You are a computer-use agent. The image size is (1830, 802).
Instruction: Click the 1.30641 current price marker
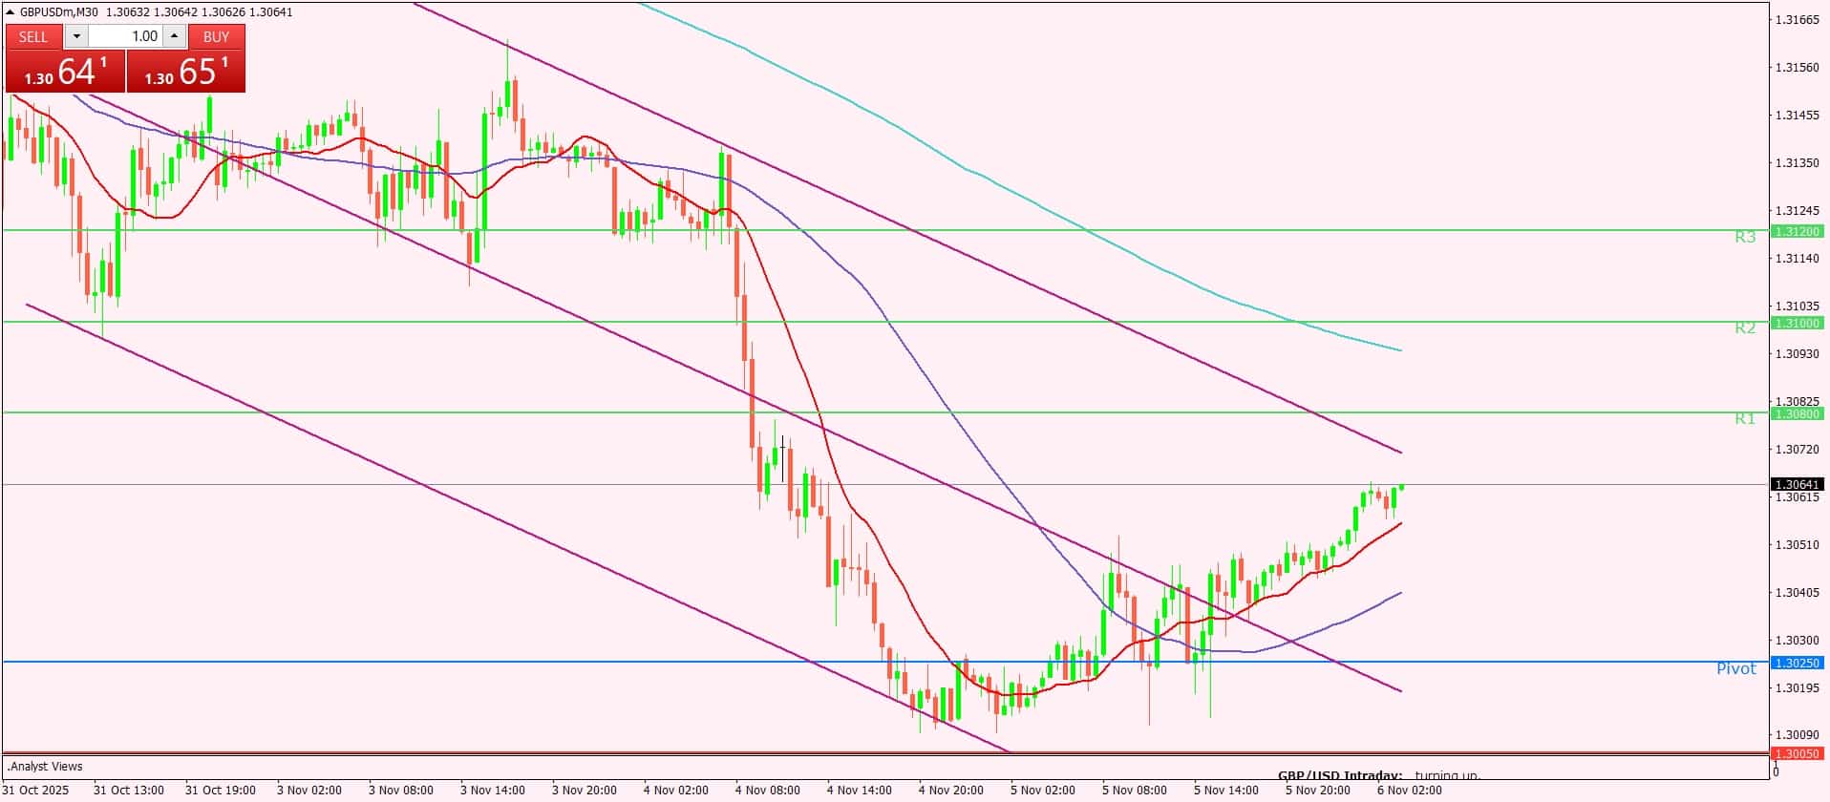coord(1797,485)
